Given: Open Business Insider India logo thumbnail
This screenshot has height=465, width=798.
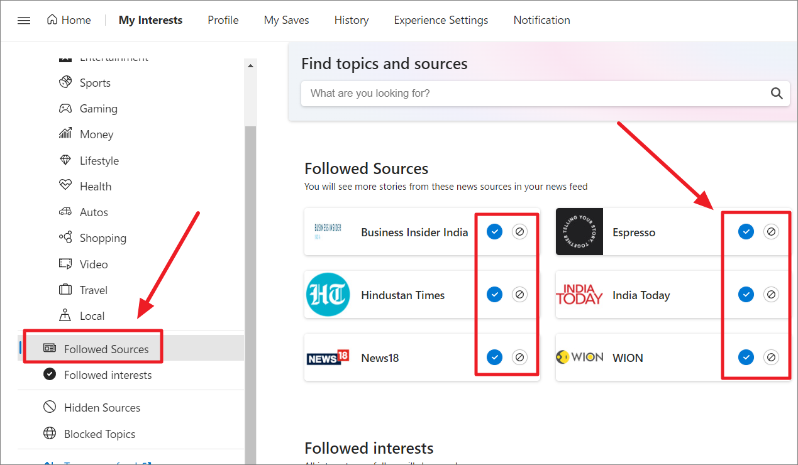Looking at the screenshot, I should [328, 232].
